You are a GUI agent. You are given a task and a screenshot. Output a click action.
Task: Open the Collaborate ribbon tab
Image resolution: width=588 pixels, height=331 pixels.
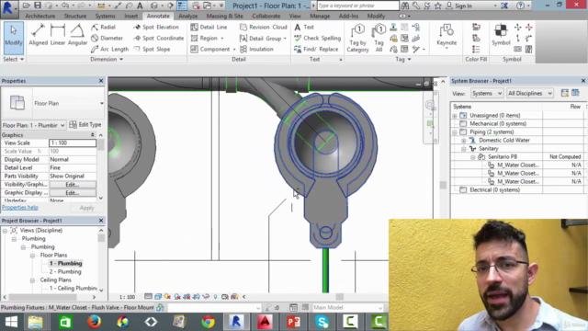click(x=266, y=17)
